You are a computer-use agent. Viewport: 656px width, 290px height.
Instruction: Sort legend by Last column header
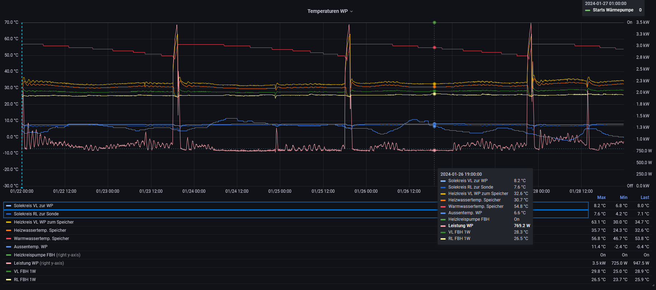pyautogui.click(x=645, y=197)
